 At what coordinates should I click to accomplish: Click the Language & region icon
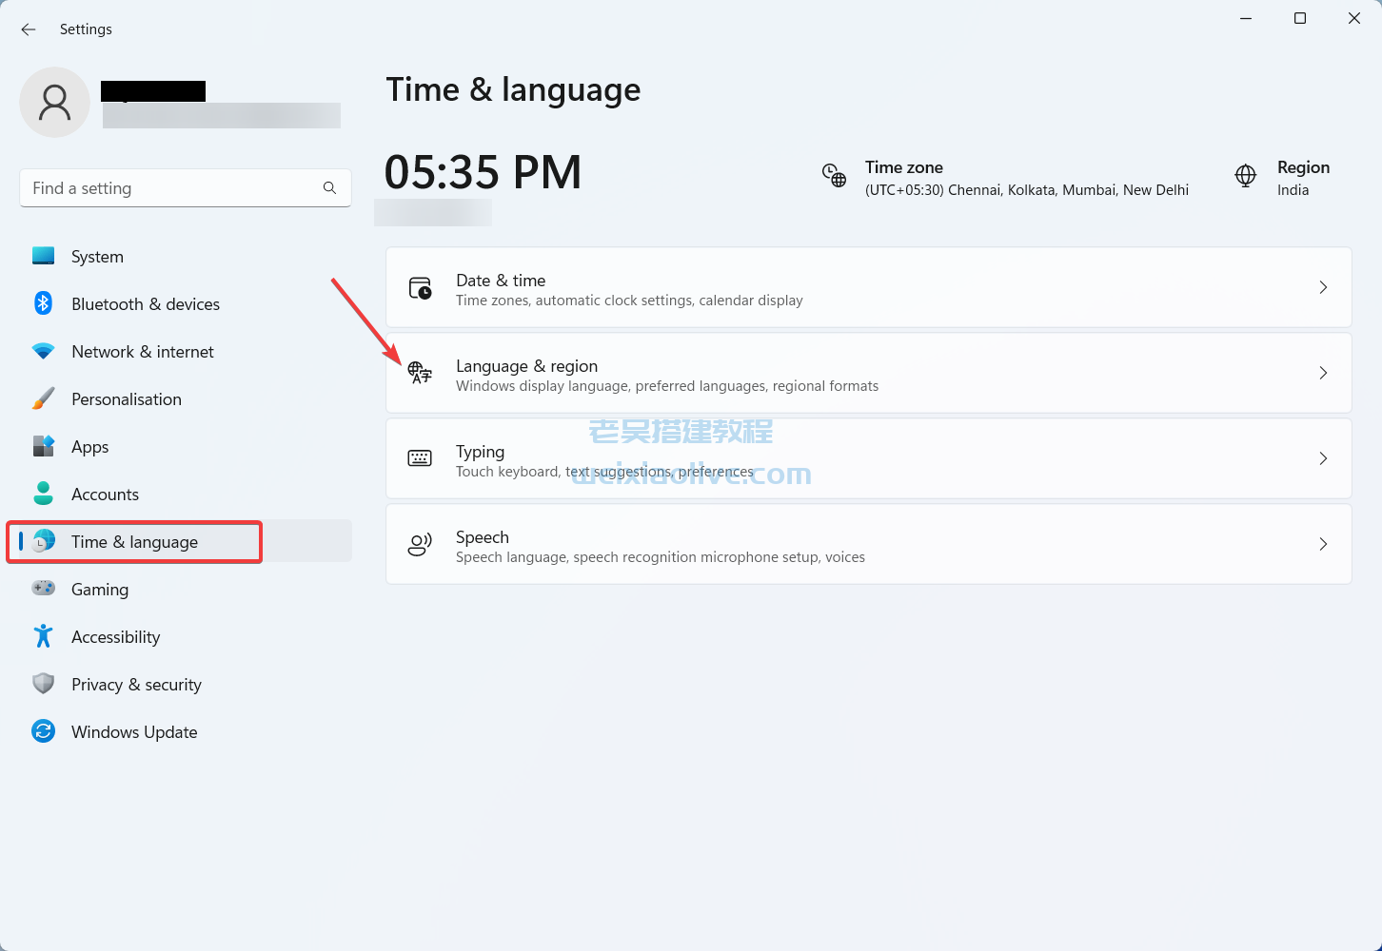coord(420,373)
